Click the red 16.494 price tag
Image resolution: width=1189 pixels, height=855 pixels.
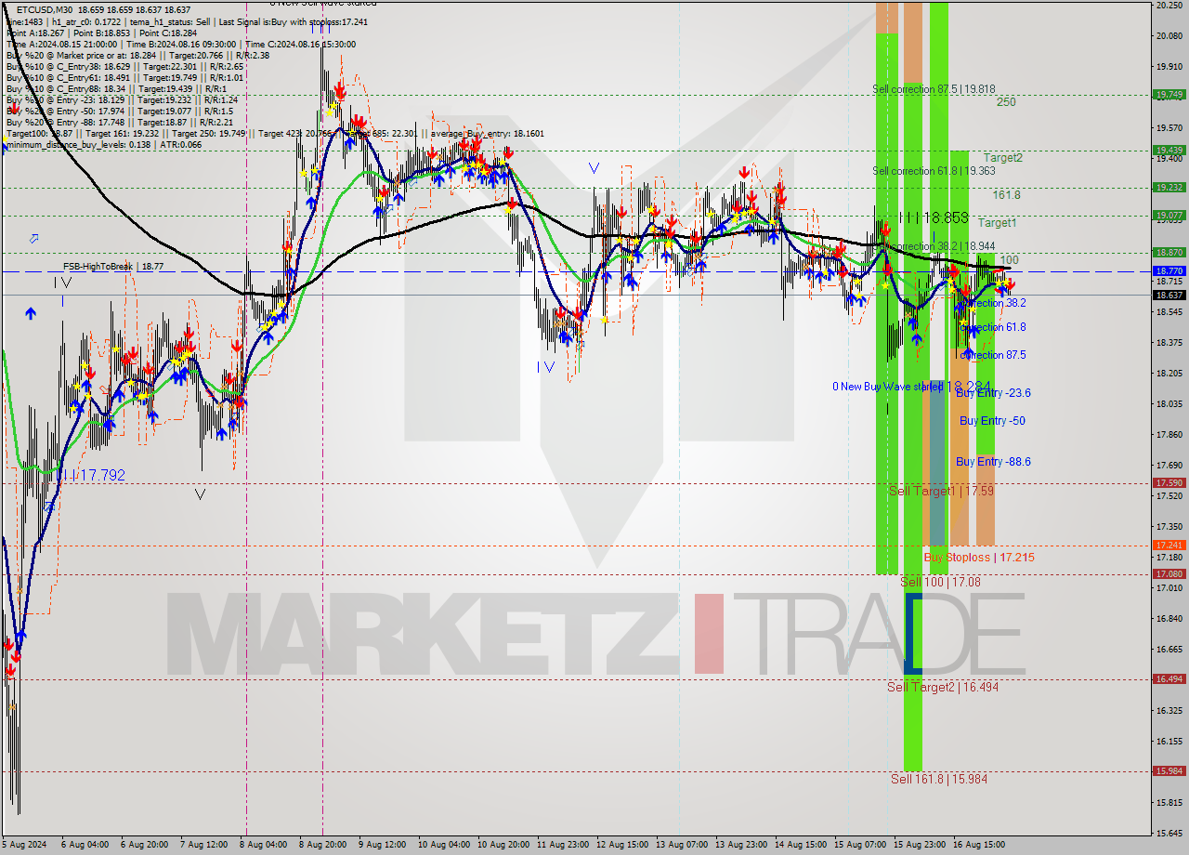tap(1169, 679)
